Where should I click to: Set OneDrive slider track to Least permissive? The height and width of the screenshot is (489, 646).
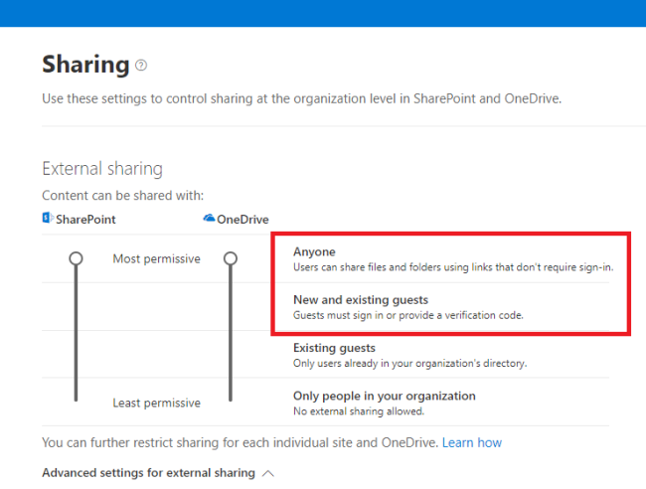click(x=231, y=399)
